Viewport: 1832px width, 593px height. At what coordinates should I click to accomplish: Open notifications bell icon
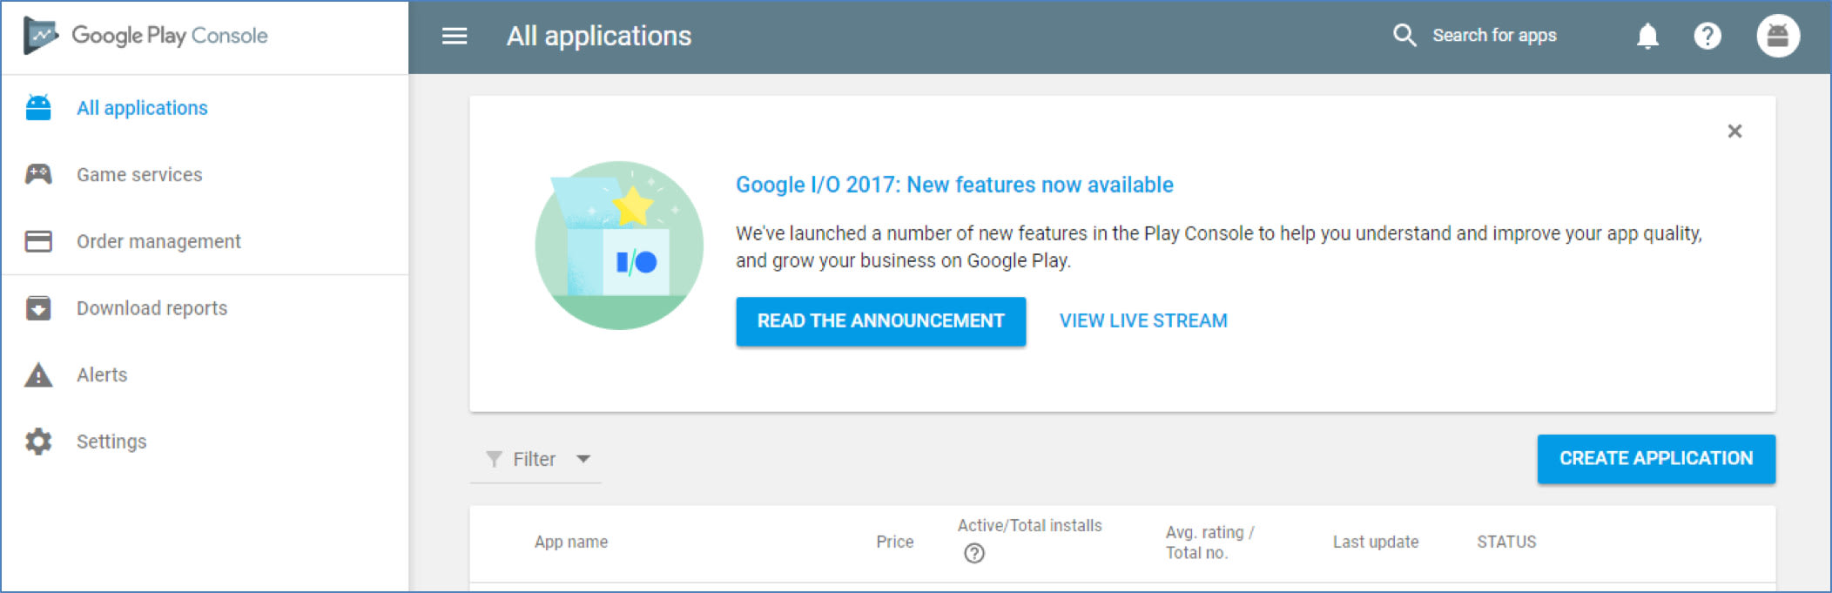point(1647,36)
